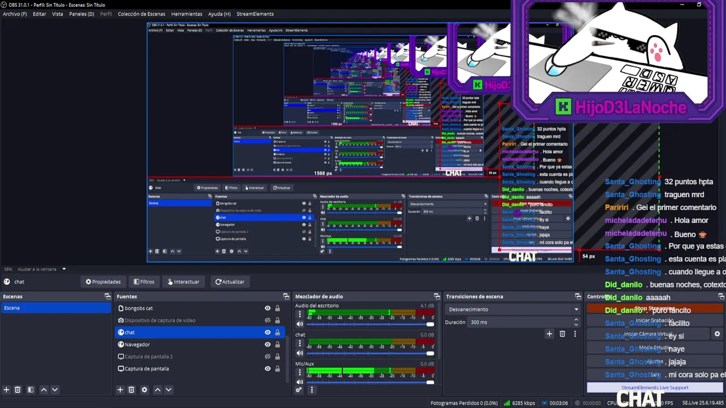Move selected source up in Fuentes

[x=157, y=390]
